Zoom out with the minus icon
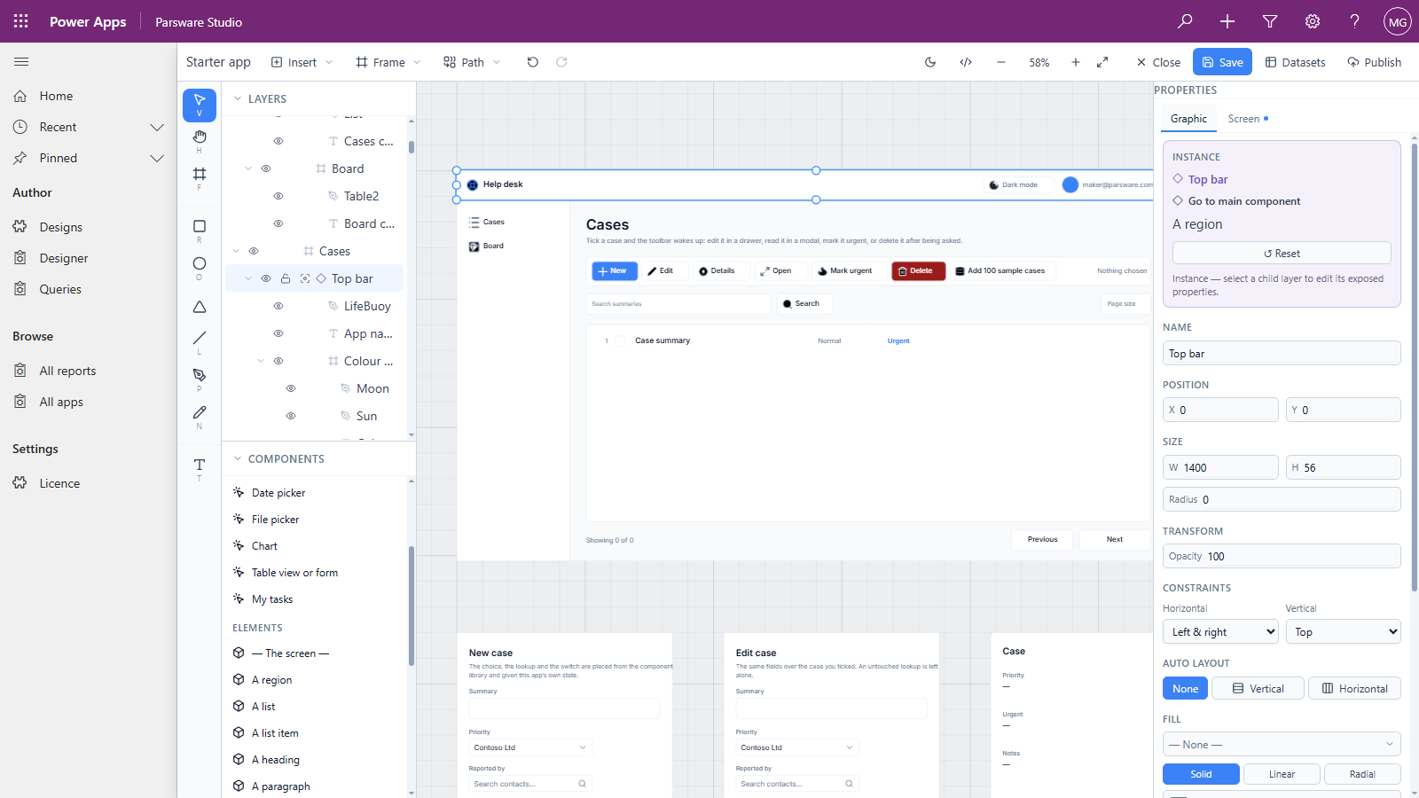1419x798 pixels. 1001,62
